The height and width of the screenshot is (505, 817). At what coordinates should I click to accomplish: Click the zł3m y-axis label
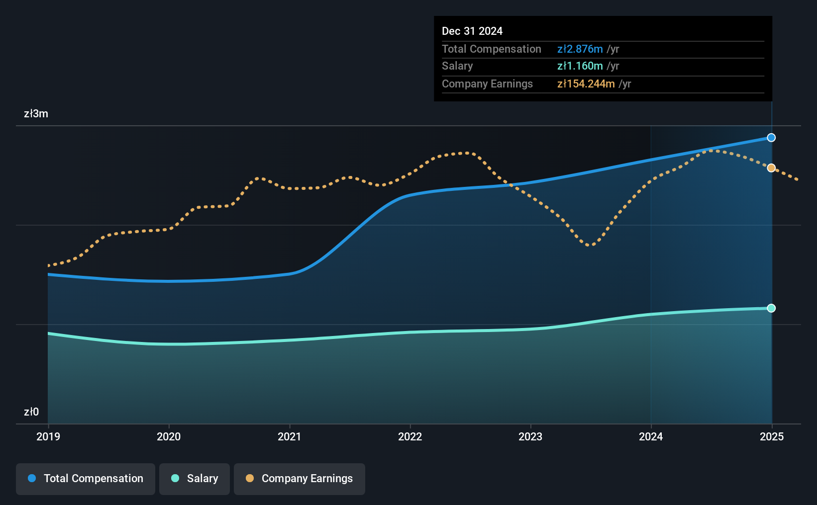(x=36, y=113)
